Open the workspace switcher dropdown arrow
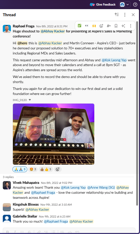Screen dimensions: 140x234 [128, 5]
